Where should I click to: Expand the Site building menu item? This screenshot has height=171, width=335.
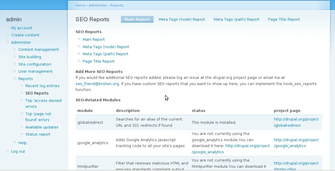click(x=30, y=57)
